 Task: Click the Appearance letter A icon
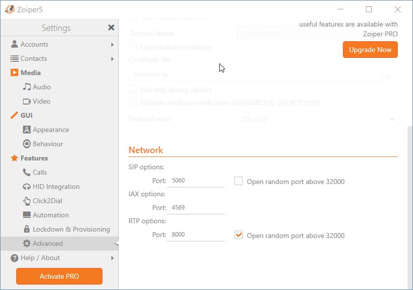click(26, 130)
